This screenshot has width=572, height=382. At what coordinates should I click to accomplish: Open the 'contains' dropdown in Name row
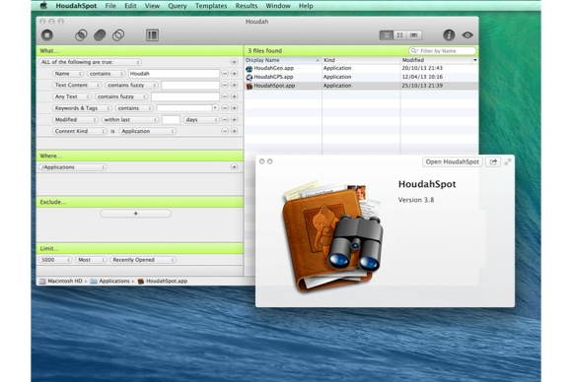[107, 74]
